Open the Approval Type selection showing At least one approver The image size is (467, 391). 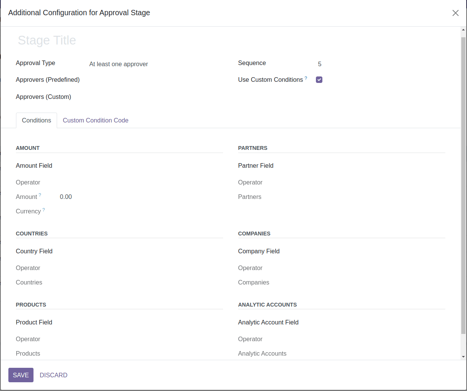click(118, 64)
